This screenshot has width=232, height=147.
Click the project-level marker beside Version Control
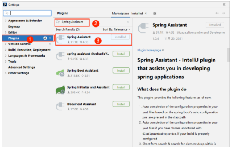(50, 44)
